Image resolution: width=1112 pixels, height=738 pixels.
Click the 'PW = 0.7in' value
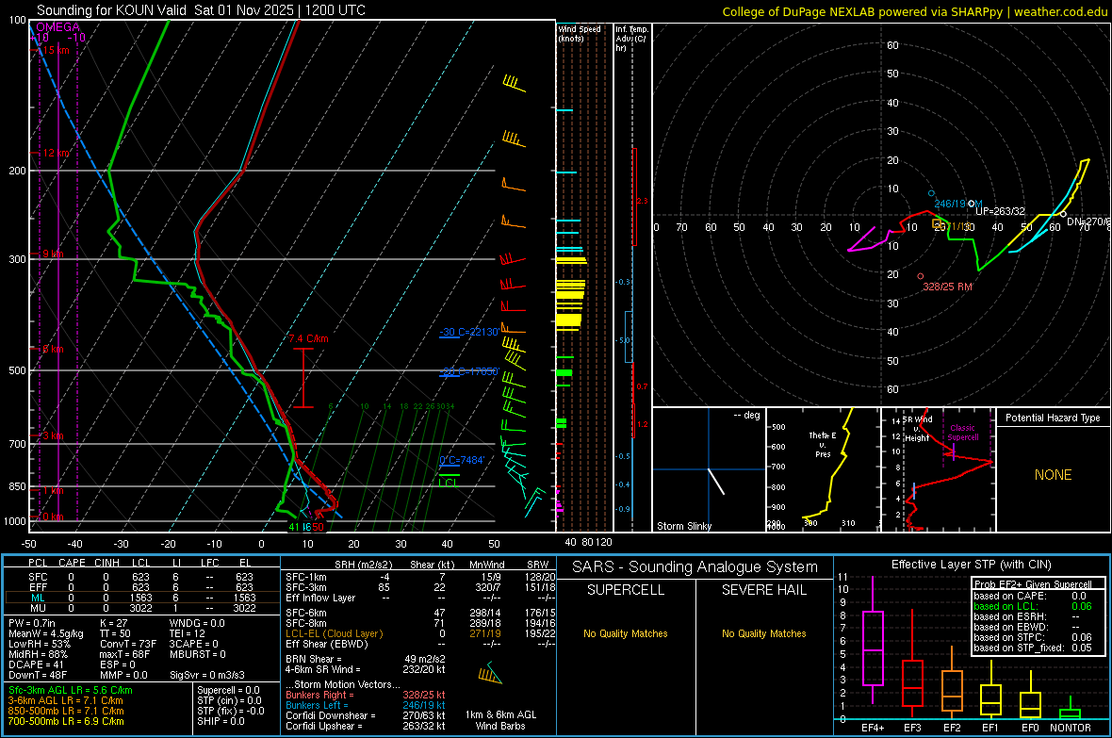32,623
